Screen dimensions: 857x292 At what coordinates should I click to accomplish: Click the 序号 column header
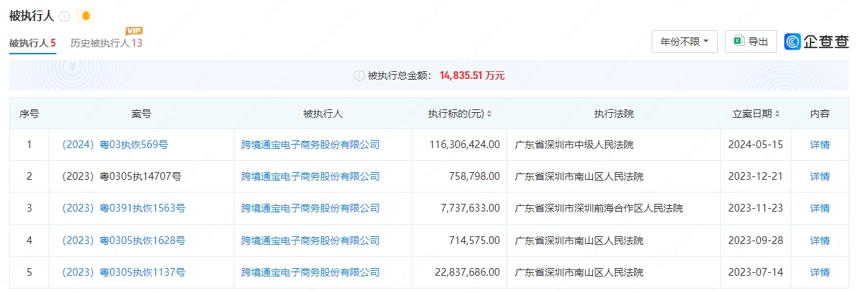pyautogui.click(x=29, y=114)
